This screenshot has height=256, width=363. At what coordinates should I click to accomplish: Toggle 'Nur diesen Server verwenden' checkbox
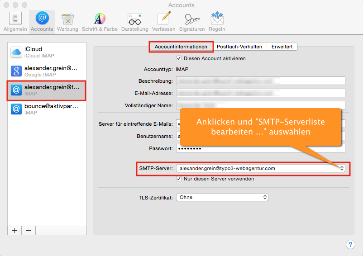(x=179, y=179)
